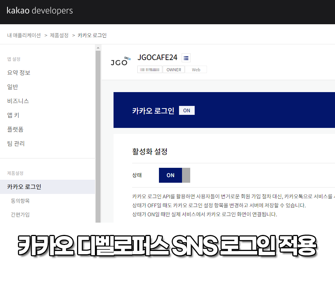The image size is (335, 289).
Task: Click the 활성화 설정 heading
Action: coord(150,151)
